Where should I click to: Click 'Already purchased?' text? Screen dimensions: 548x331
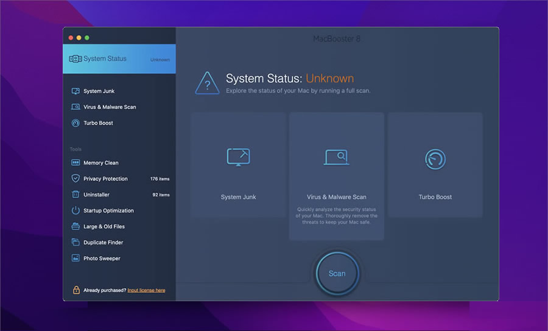click(x=105, y=290)
